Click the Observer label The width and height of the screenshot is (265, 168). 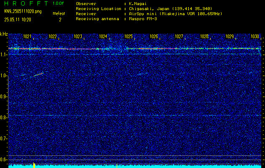[86, 3]
